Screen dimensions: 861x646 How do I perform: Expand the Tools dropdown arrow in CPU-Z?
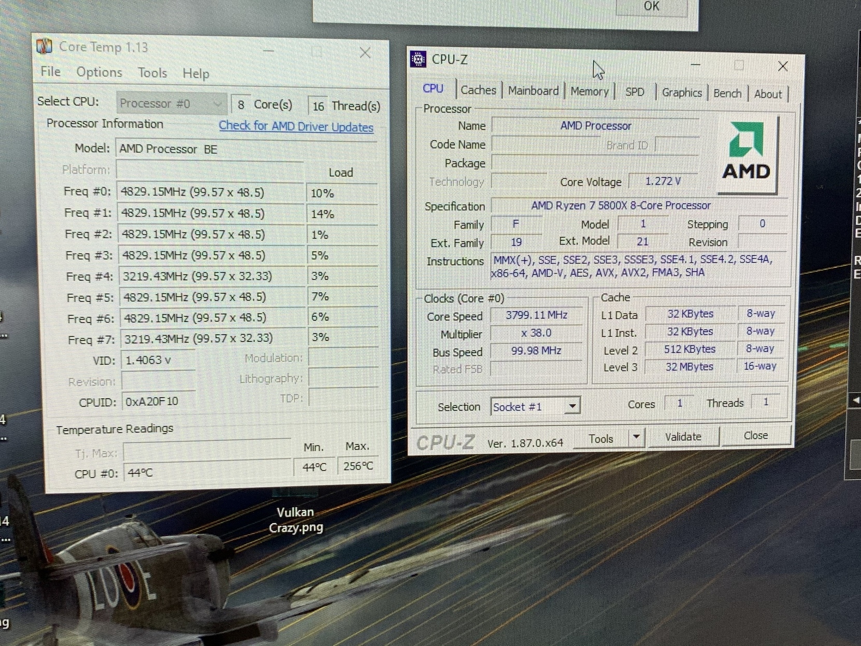pos(636,438)
